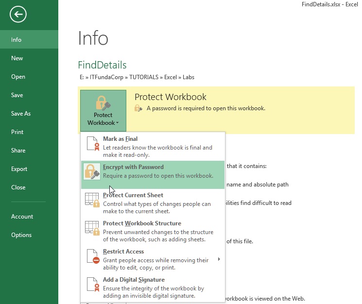Click the Add a Digital Signature document icon
Screen dimensions: 362x304
pos(93,285)
